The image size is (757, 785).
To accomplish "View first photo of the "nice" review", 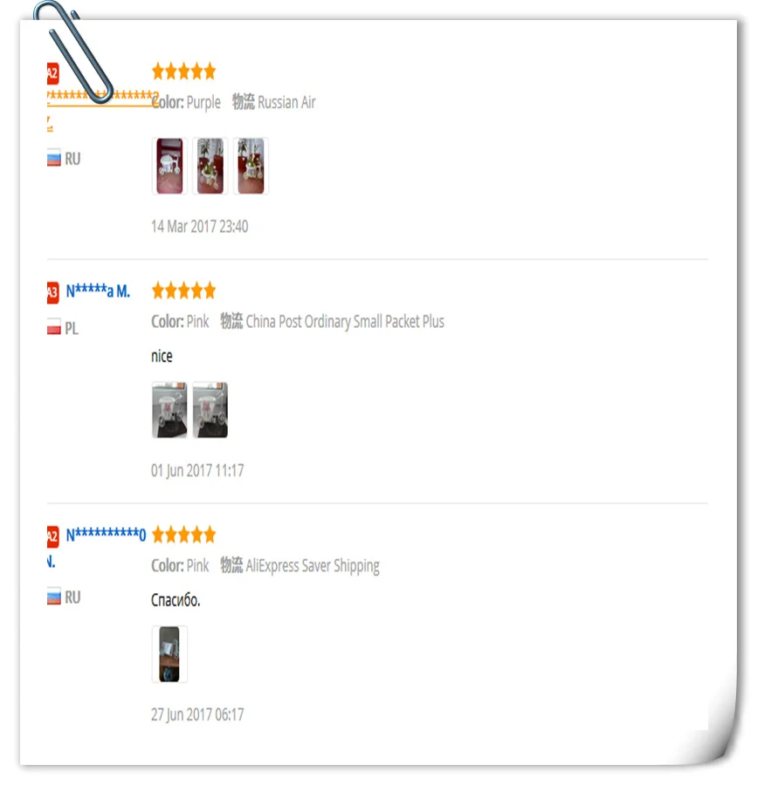I will 169,410.
